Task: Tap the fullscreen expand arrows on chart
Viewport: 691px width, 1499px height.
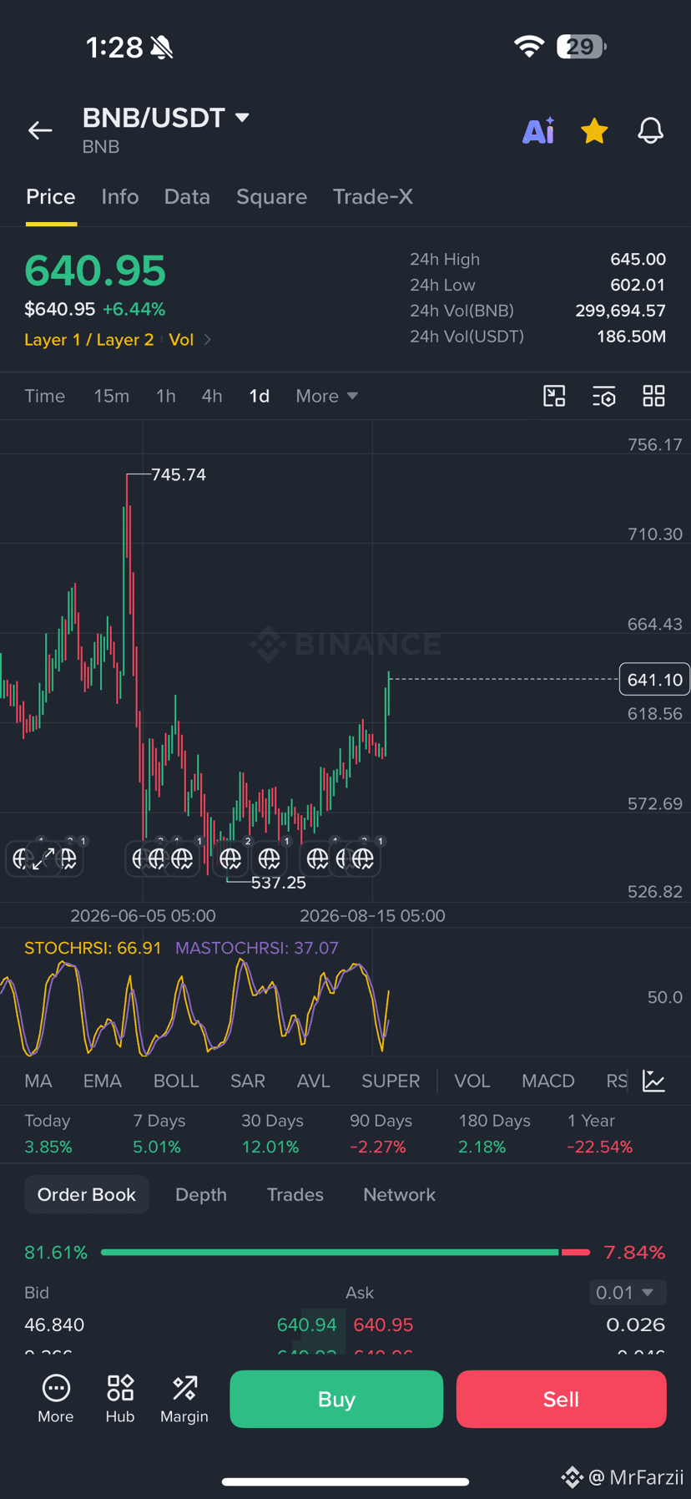Action: coord(43,858)
